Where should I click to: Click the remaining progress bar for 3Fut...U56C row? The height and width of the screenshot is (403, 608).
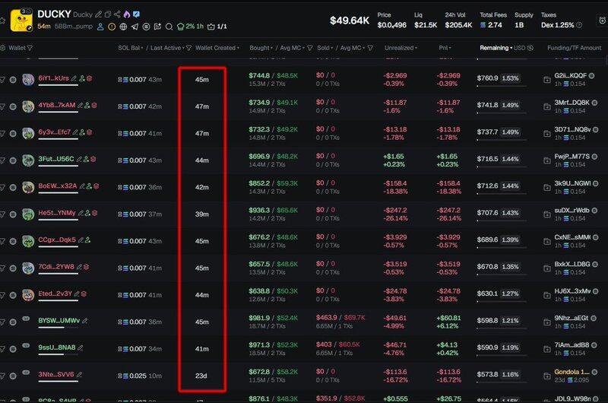pos(502,168)
